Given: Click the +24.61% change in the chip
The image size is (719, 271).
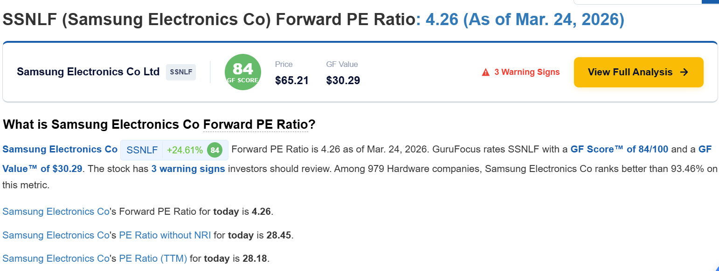Looking at the screenshot, I should point(185,150).
